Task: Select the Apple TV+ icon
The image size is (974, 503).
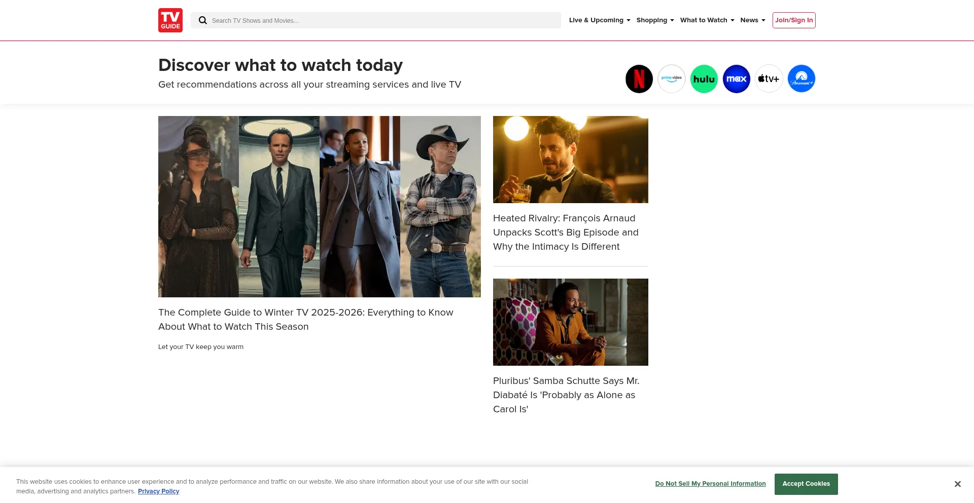Action: (769, 79)
